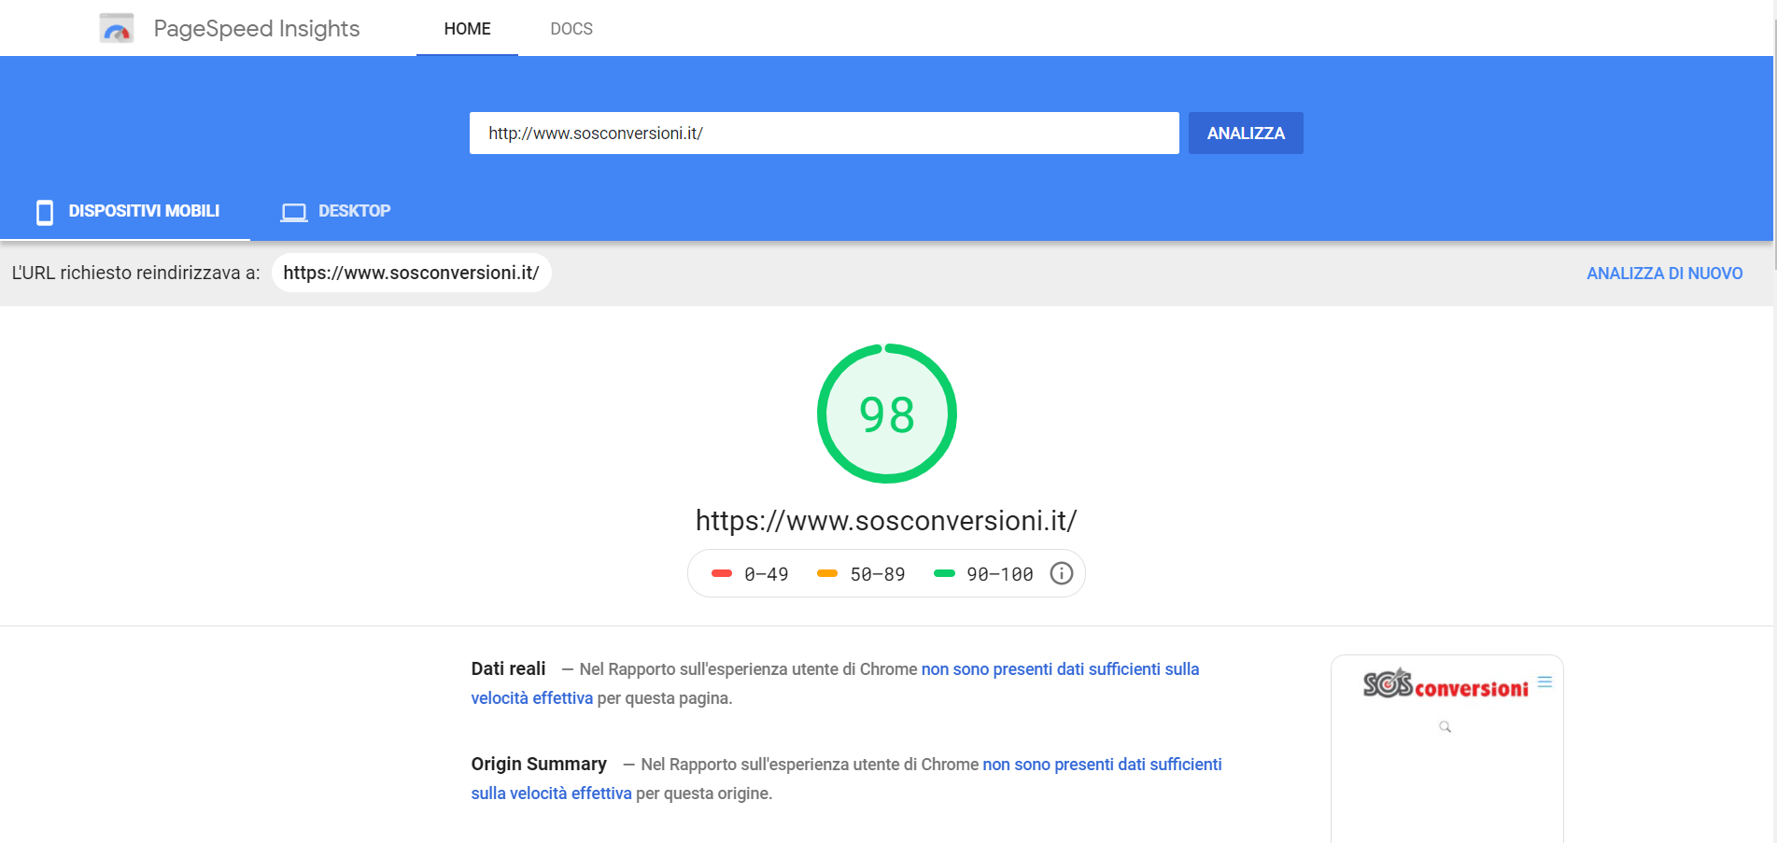Click ANALIZZA DI NUOVO link
The image size is (1777, 843).
1664,274
